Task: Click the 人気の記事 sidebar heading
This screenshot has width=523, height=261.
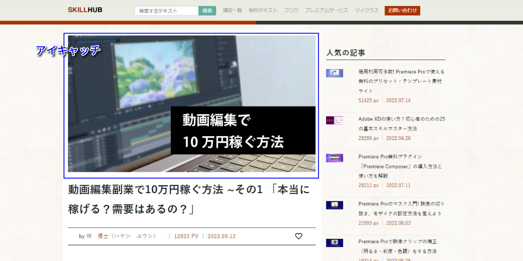Action: point(346,53)
